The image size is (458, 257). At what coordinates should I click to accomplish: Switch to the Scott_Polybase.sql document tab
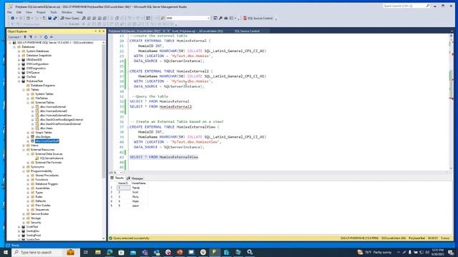198,31
